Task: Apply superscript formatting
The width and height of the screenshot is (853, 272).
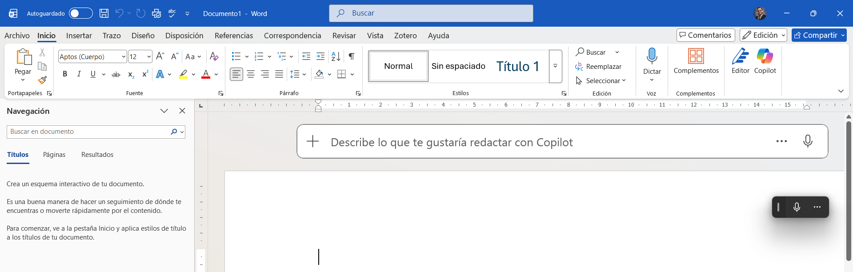Action: pos(145,74)
